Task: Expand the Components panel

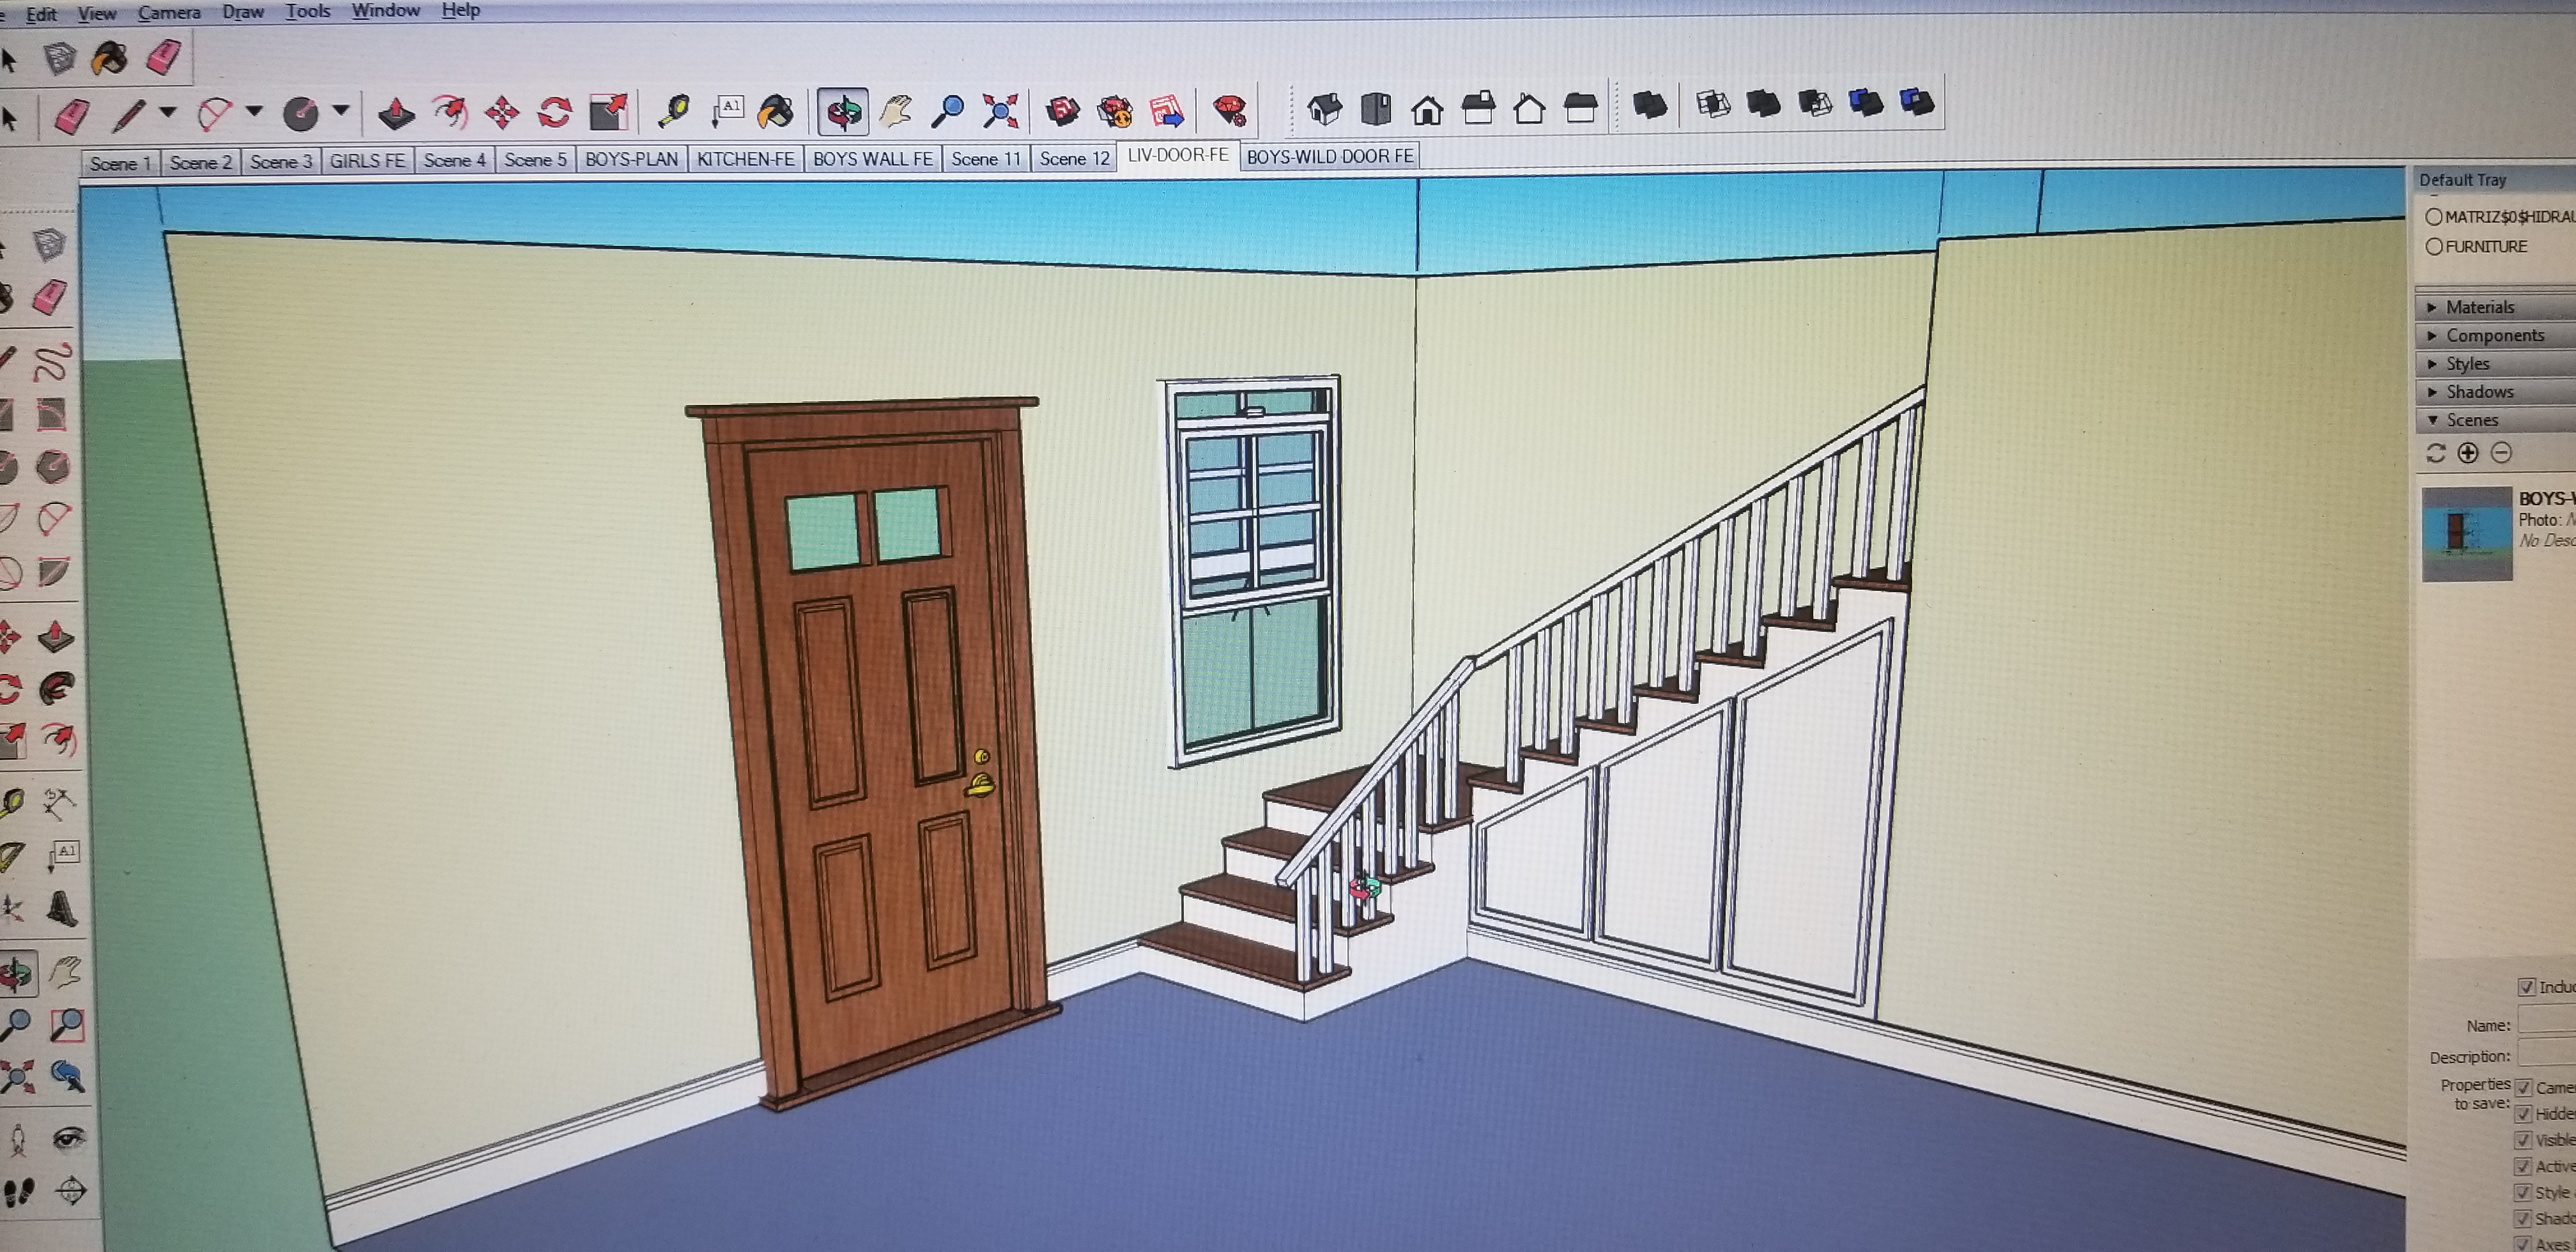Action: (x=2495, y=335)
